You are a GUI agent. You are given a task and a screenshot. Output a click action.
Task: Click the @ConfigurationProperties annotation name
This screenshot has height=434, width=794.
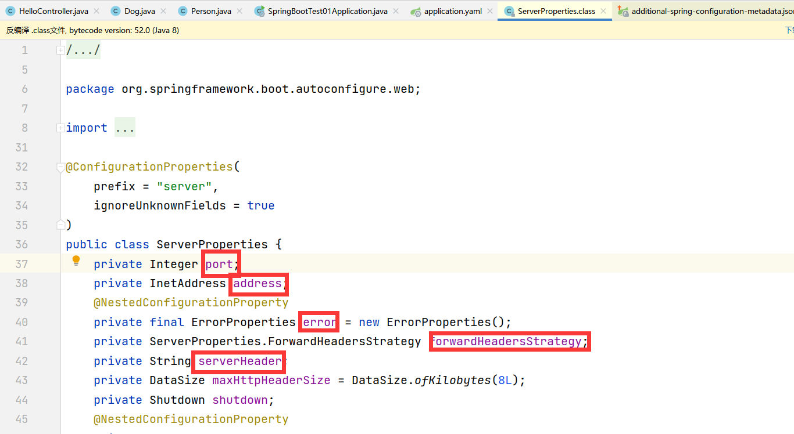pos(149,167)
